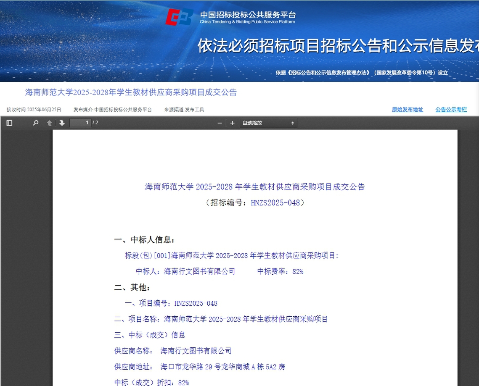Click the centered PDF title line
The width and height of the screenshot is (479, 386).
tap(254, 187)
